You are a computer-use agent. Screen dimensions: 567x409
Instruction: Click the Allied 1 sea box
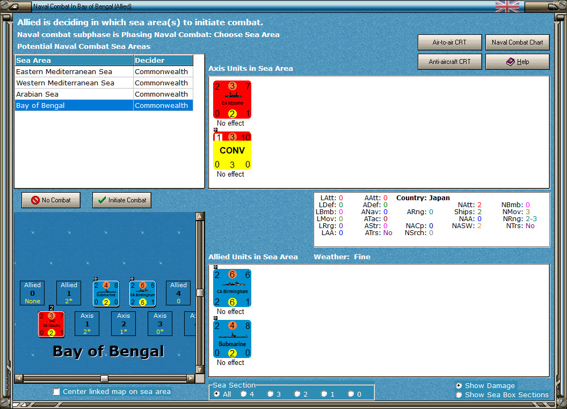(69, 293)
